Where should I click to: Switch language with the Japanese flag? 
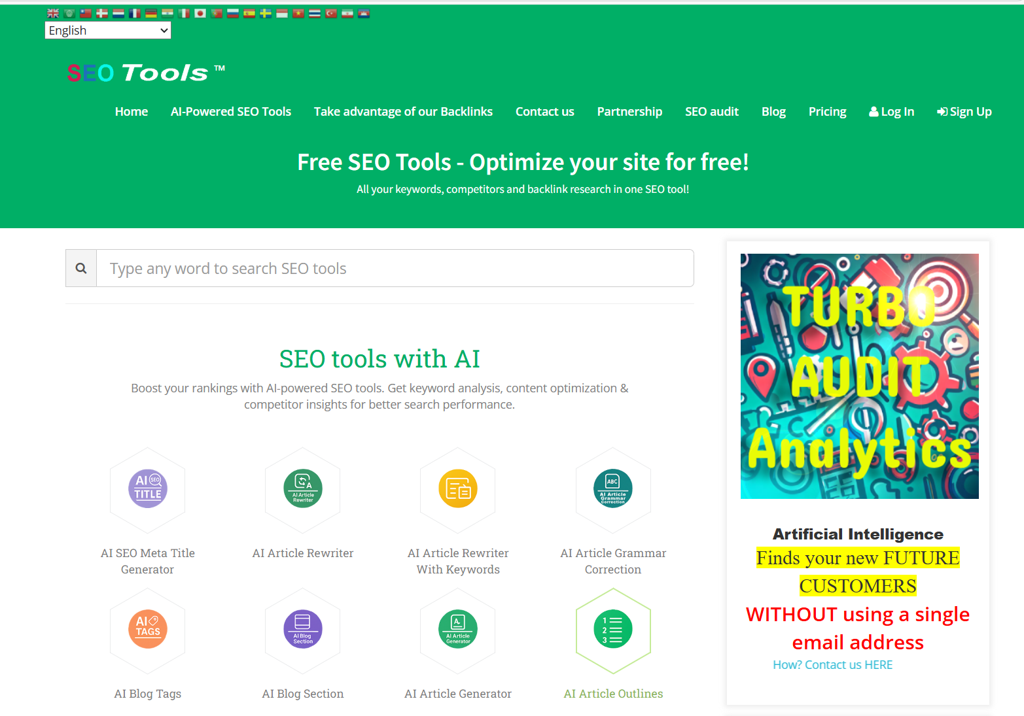[200, 13]
